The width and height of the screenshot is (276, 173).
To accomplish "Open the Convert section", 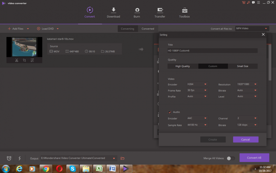I will coord(90,13).
